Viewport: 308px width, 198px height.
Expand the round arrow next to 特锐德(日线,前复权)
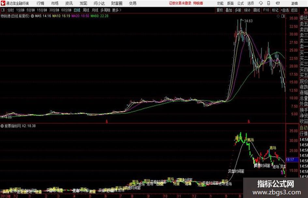(32, 16)
